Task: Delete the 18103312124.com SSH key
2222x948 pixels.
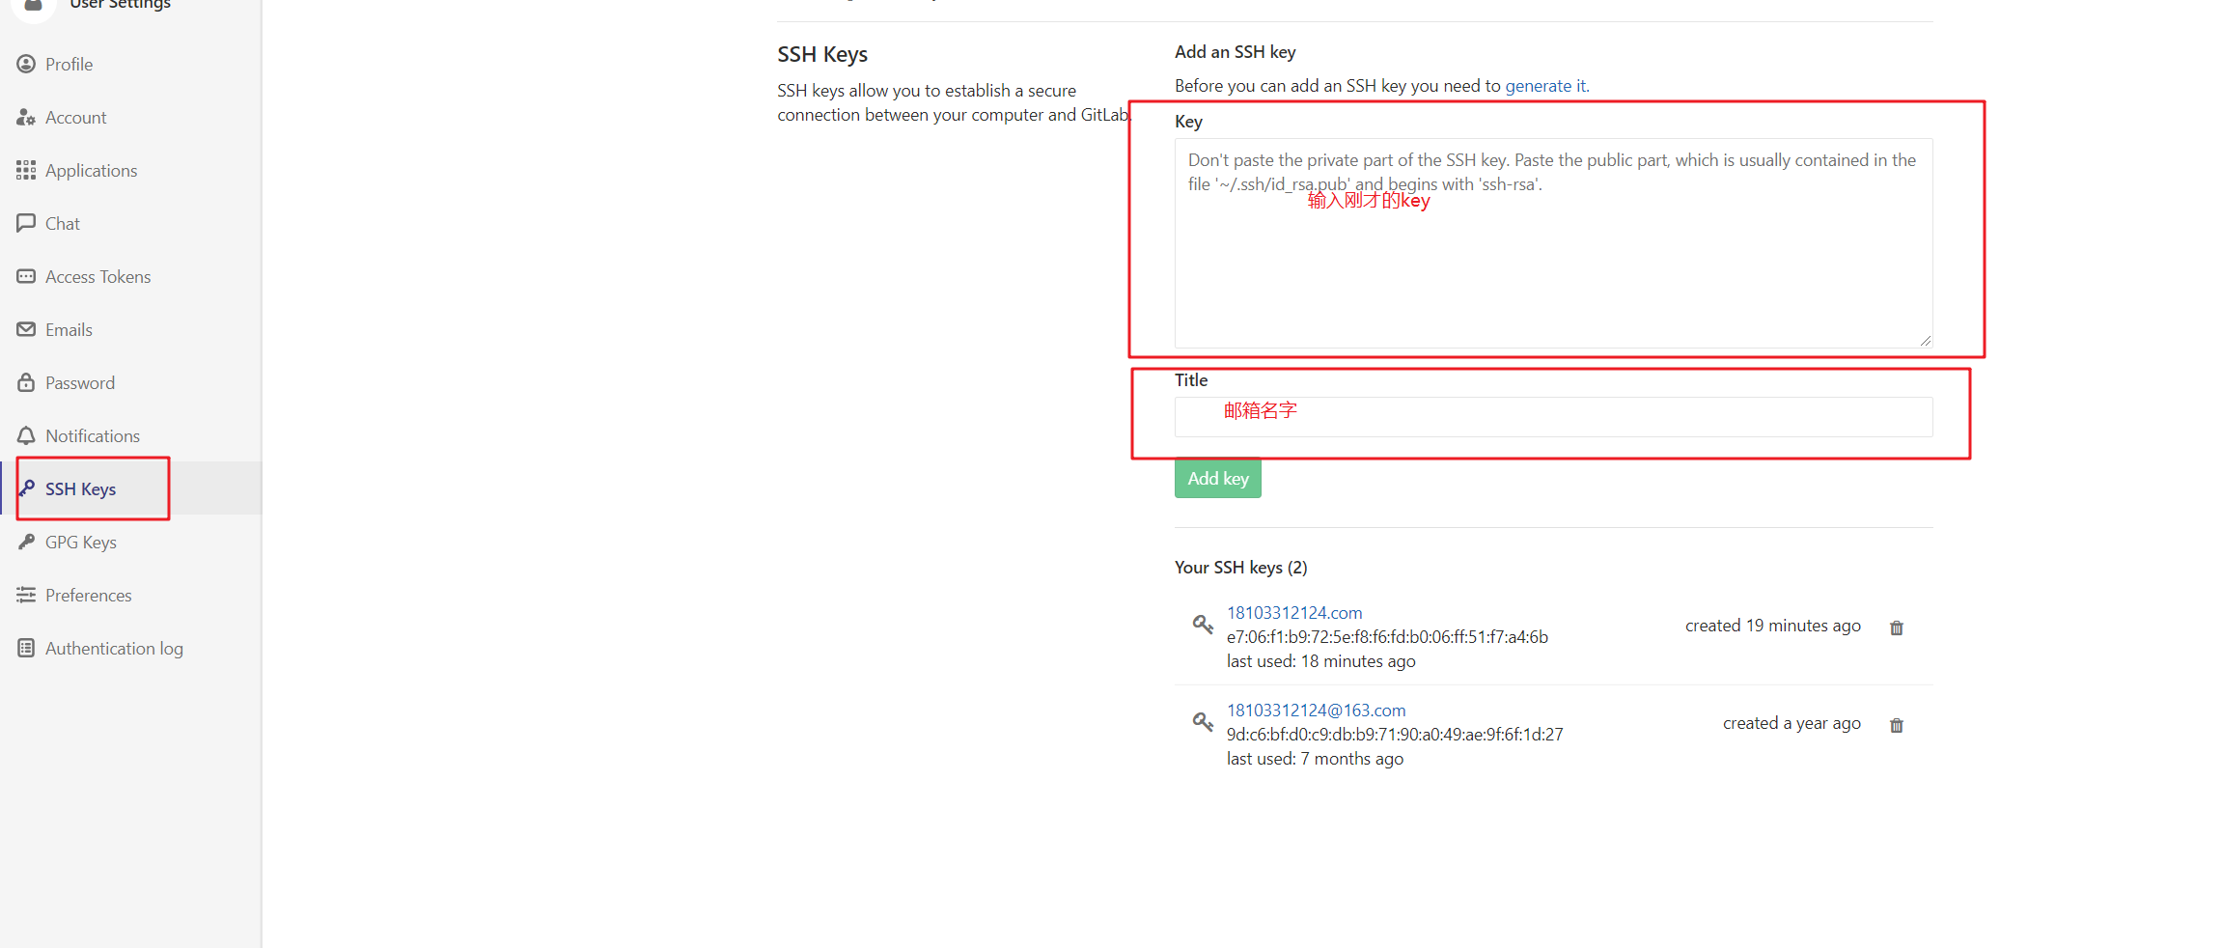Action: pos(1896,627)
